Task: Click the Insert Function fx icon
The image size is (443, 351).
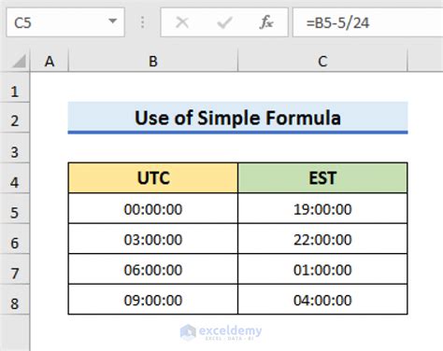Action: click(x=266, y=22)
